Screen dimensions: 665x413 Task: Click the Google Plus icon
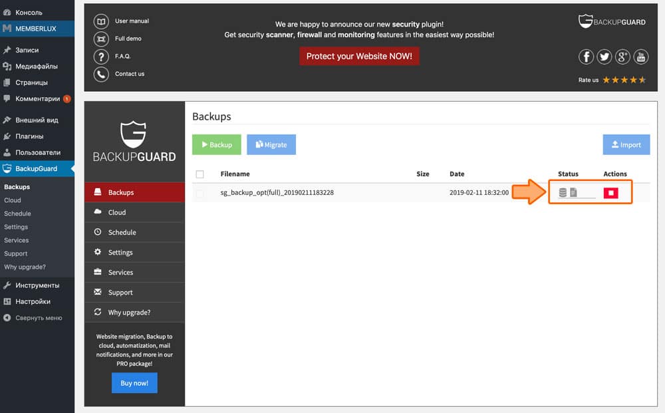click(622, 57)
